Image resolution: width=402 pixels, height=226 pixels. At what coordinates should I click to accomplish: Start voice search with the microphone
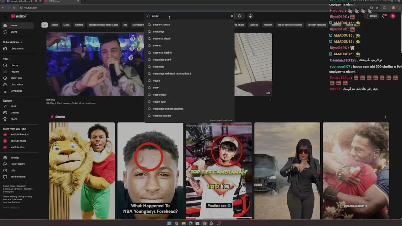tap(250, 16)
